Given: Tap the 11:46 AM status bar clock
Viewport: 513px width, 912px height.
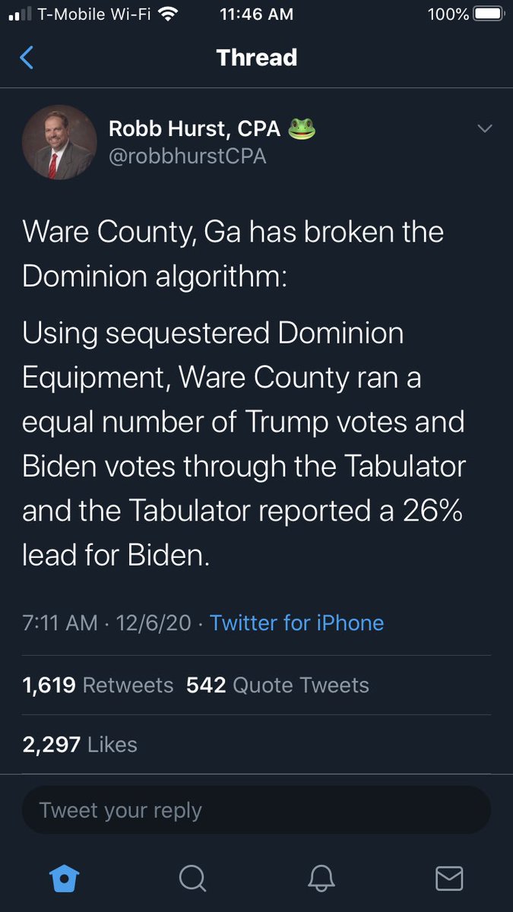Looking at the screenshot, I should [x=257, y=14].
